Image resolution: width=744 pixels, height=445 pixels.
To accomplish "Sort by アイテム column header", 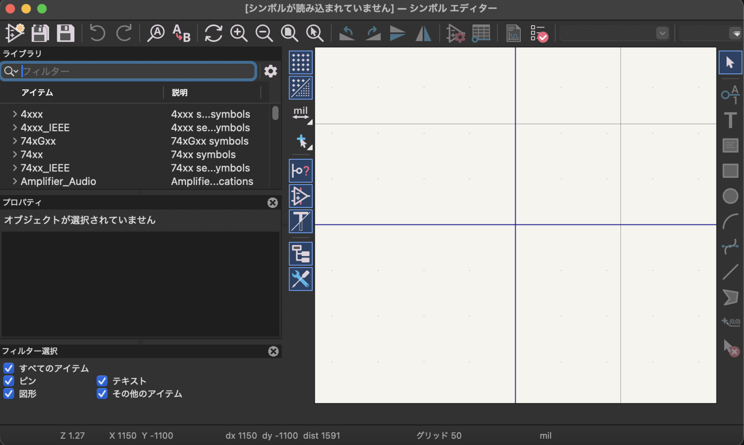I will 37,92.
